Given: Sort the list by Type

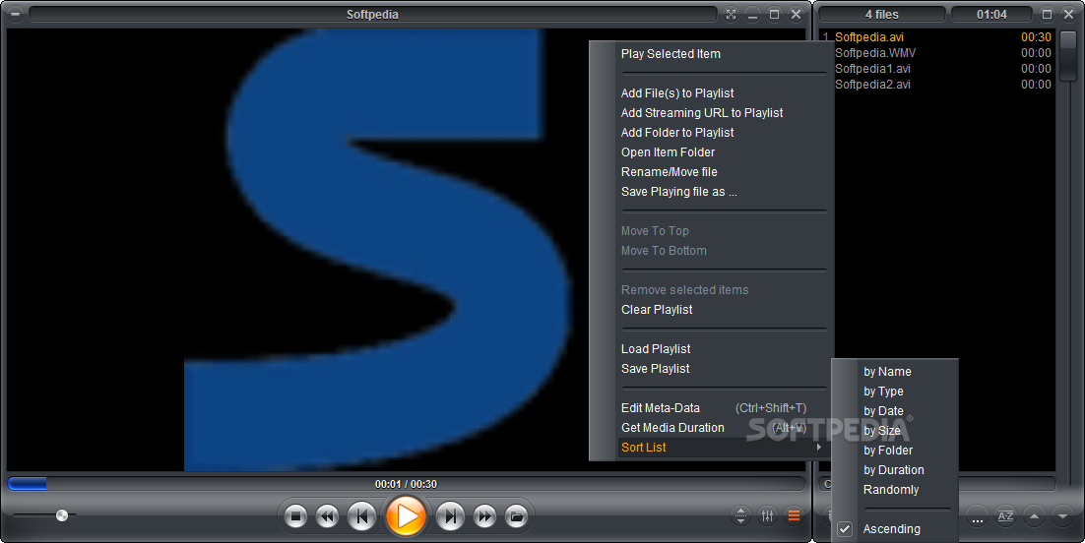Looking at the screenshot, I should (x=883, y=392).
